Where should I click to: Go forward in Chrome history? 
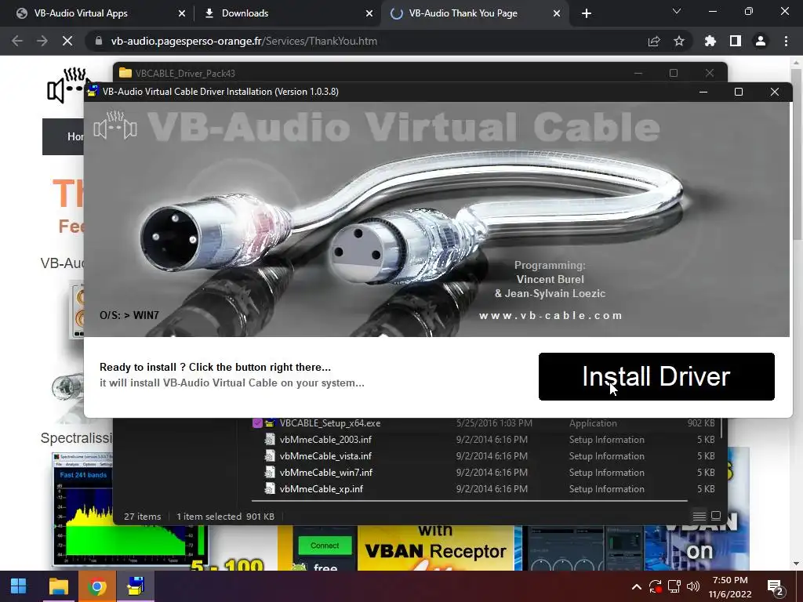(x=42, y=41)
